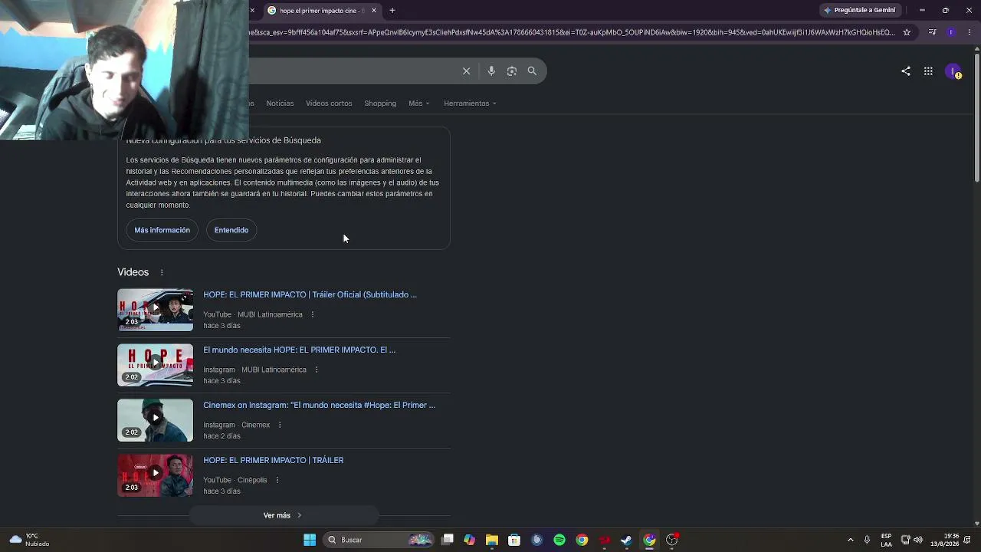Screen dimensions: 981x552
Task: Launch Copilot from the taskbar
Action: point(469,540)
